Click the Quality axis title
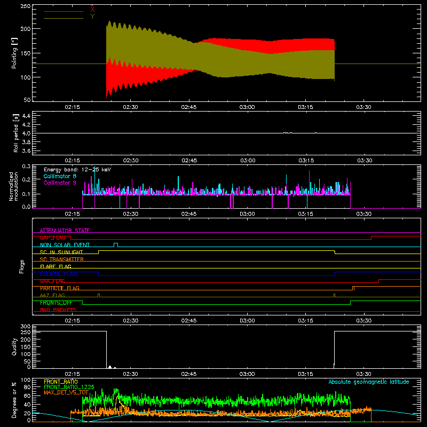 point(14,346)
